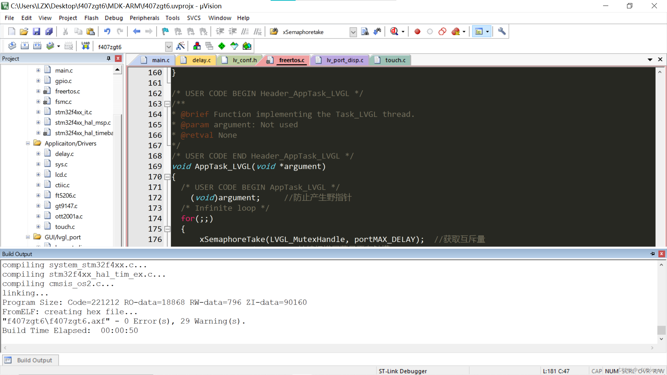Open Options for Target with wand icon
This screenshot has width=667, height=375.
coord(180,45)
